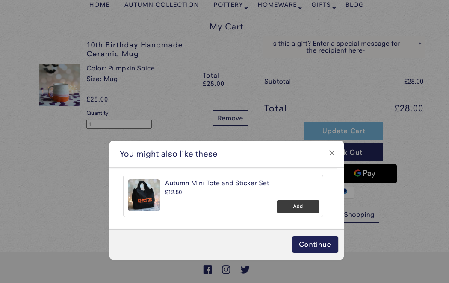The image size is (449, 283).
Task: Expand the Homeware navigation dropdown
Action: [277, 5]
